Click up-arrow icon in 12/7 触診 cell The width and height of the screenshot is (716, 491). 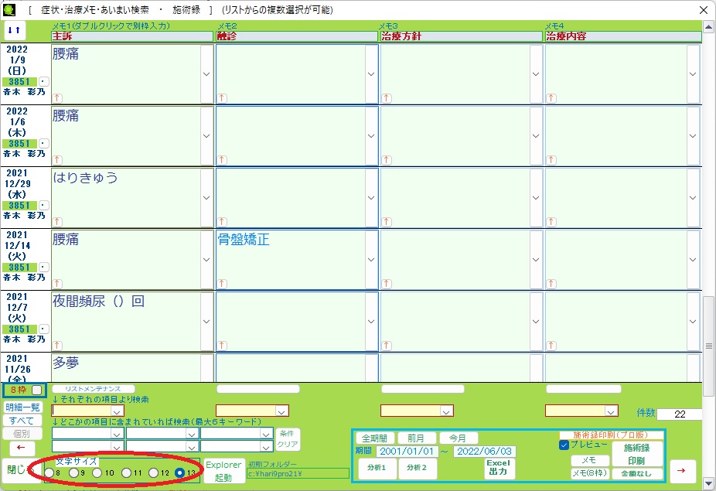tap(222, 346)
